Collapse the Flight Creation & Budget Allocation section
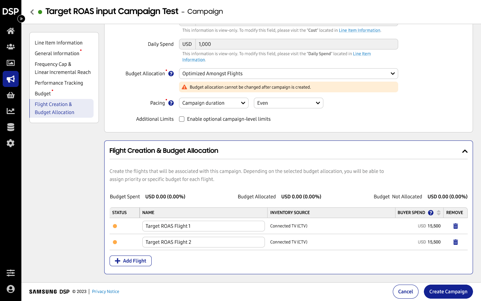Image resolution: width=481 pixels, height=301 pixels. (x=465, y=151)
